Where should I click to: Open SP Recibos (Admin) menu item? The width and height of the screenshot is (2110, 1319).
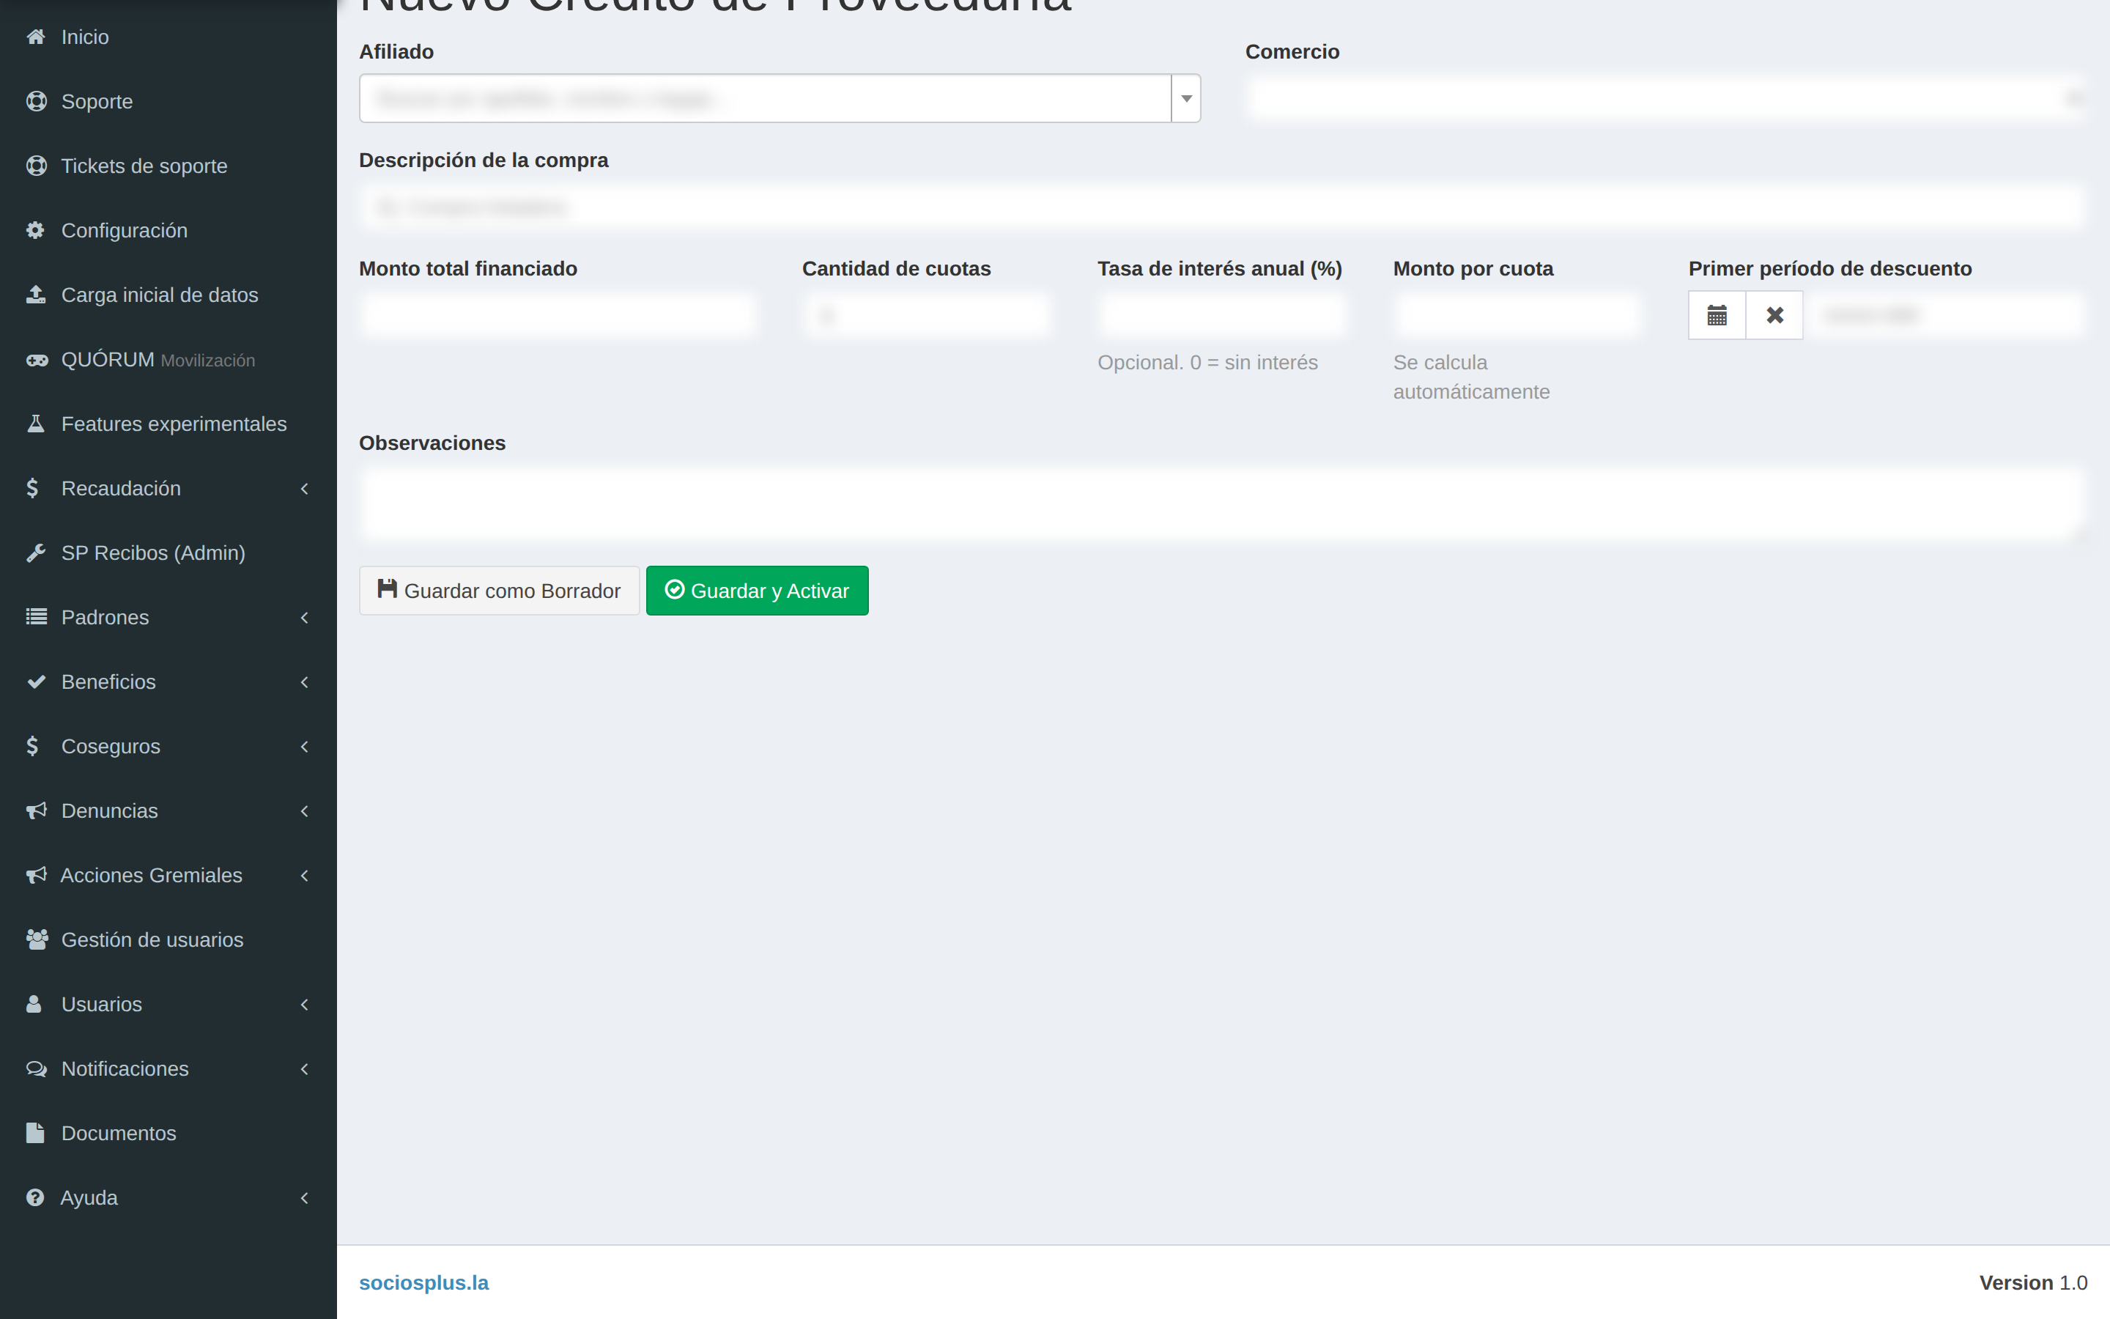[169, 553]
